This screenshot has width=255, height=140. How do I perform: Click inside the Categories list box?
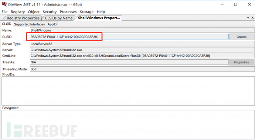click(x=128, y=125)
